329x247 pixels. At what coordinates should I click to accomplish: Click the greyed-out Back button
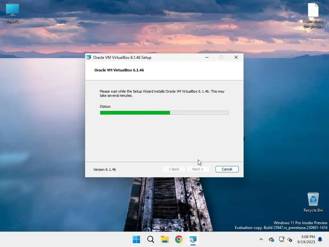(174, 169)
